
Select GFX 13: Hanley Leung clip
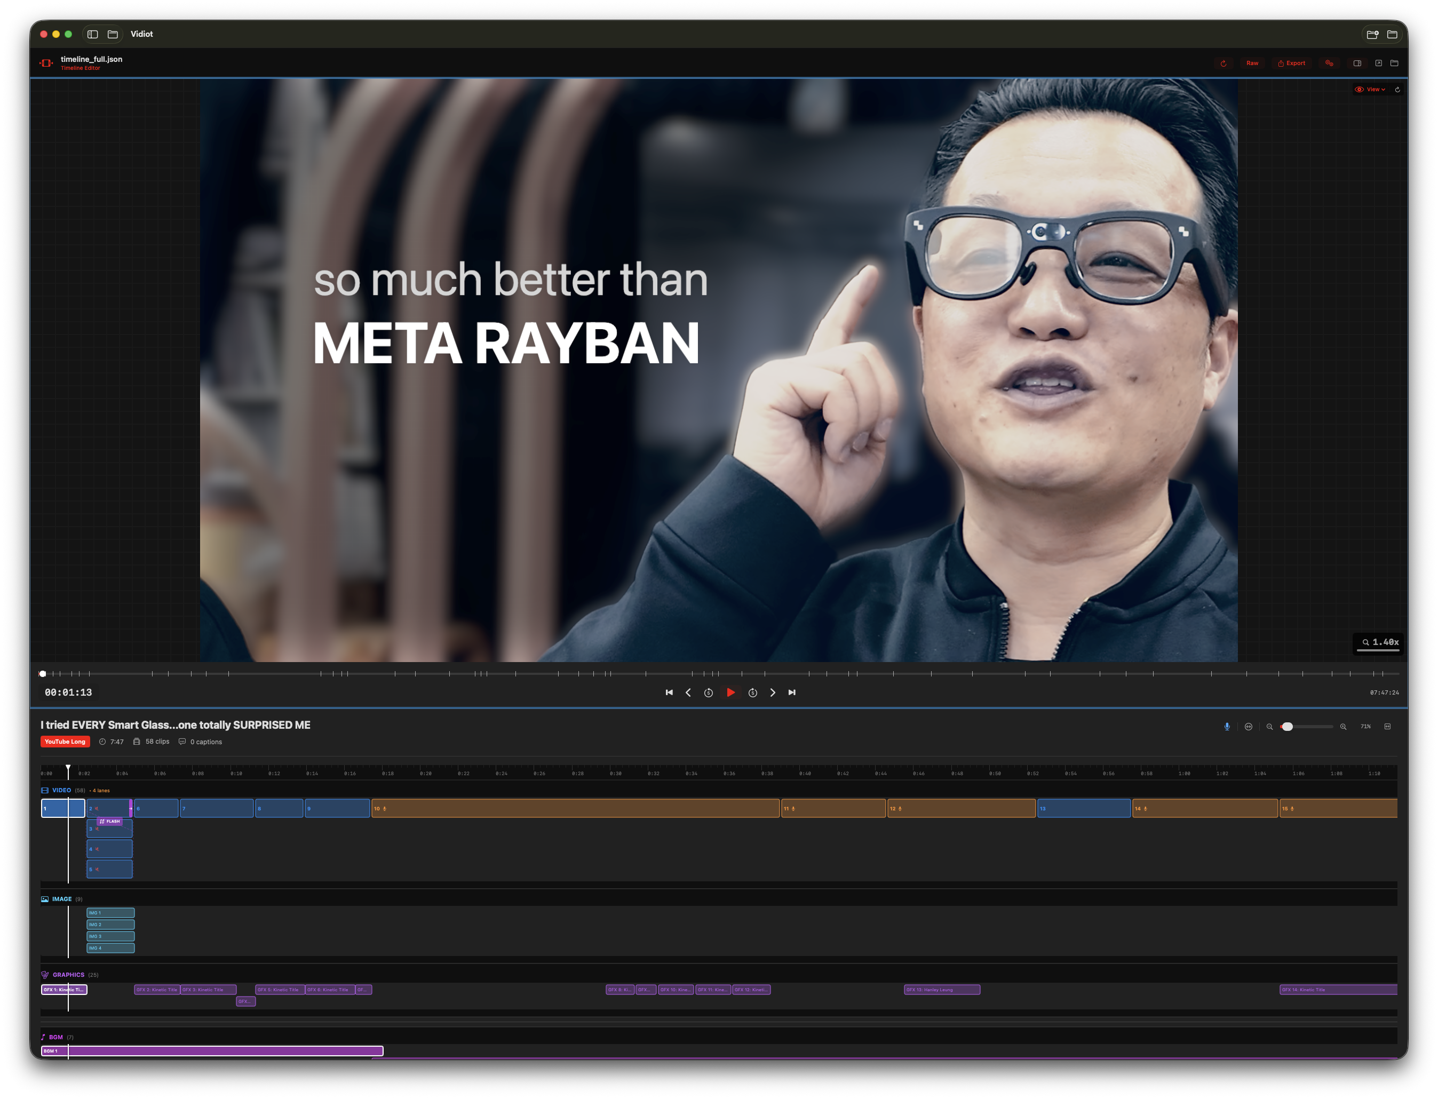tap(941, 989)
